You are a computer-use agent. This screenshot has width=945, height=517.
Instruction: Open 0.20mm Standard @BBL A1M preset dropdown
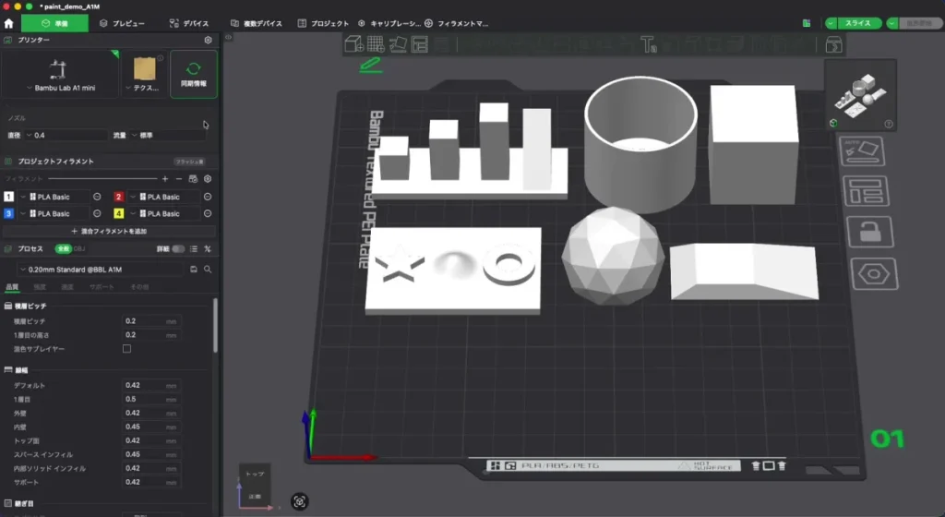point(102,270)
